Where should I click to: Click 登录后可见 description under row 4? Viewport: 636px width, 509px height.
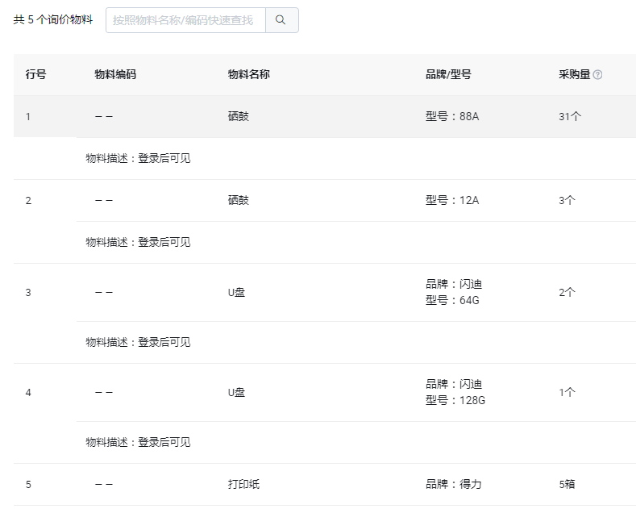coord(164,442)
